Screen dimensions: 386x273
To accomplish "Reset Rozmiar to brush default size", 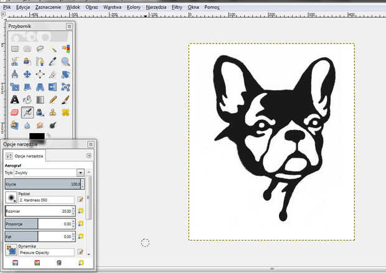I will [80, 211].
